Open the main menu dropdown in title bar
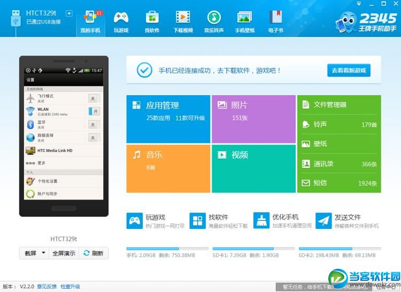Image resolution: width=401 pixels, height=292 pixels. point(359,4)
